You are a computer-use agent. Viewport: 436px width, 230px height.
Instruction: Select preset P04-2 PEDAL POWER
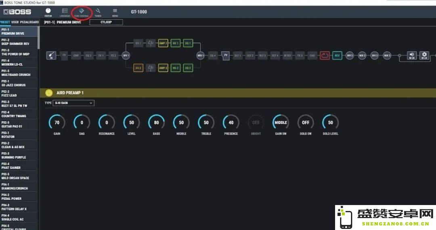[19, 197]
